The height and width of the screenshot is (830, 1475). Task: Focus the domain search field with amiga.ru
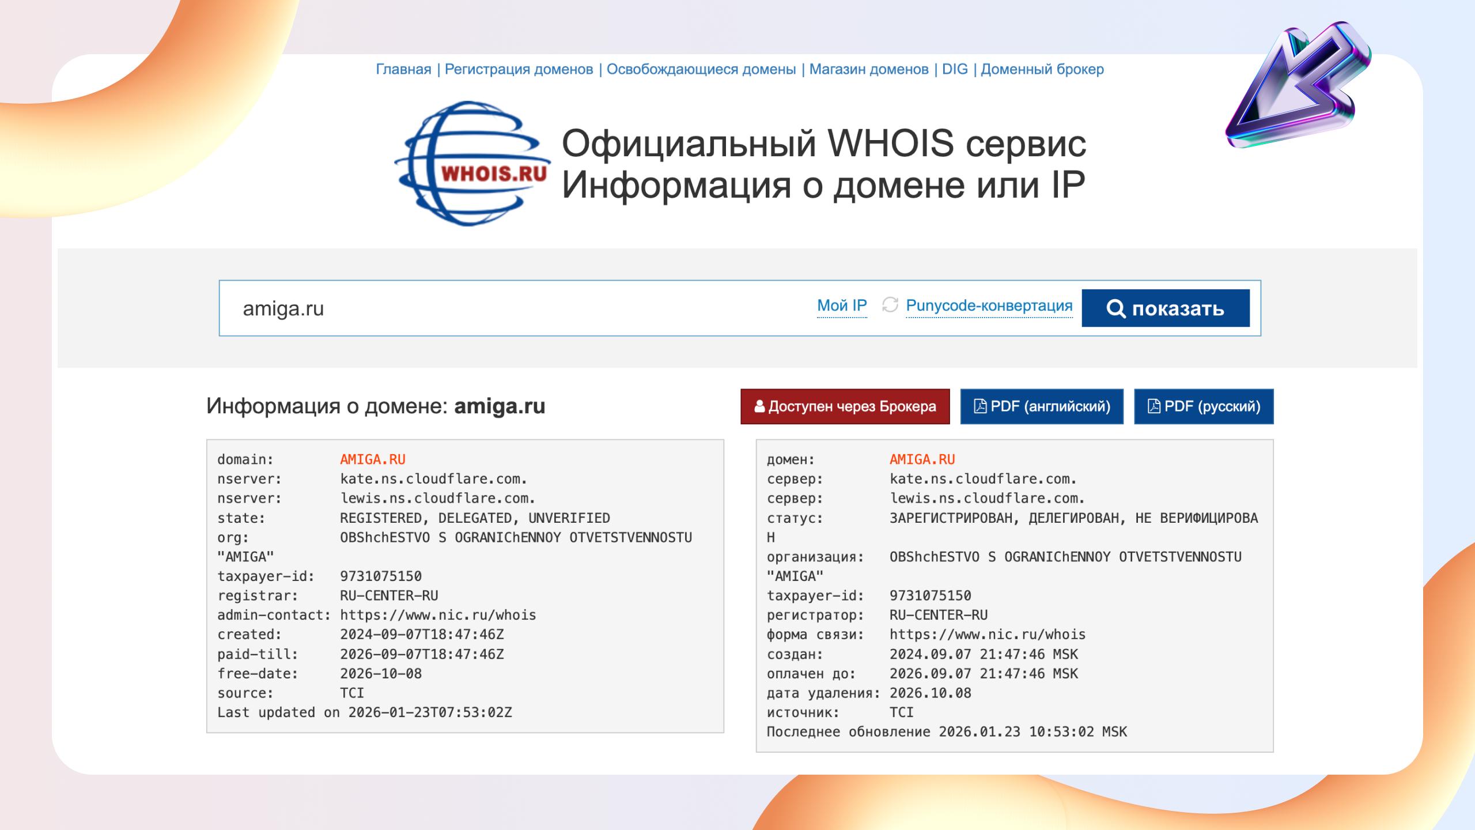point(507,308)
